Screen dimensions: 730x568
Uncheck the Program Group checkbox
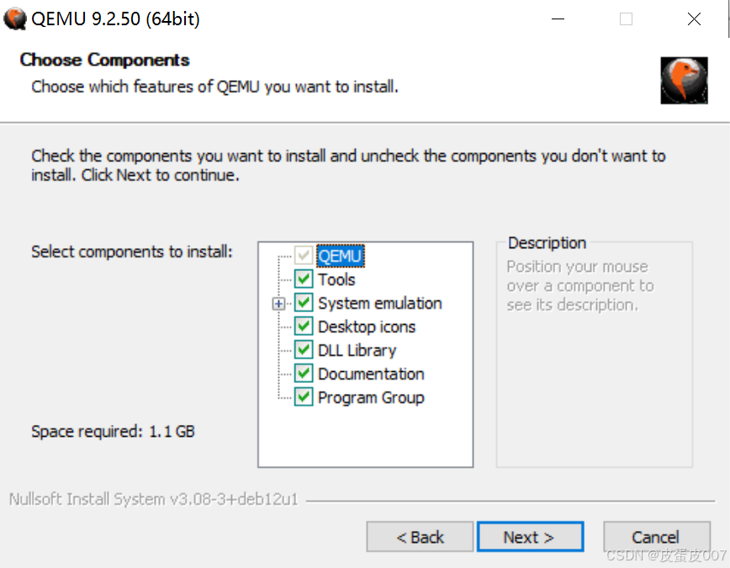304,397
